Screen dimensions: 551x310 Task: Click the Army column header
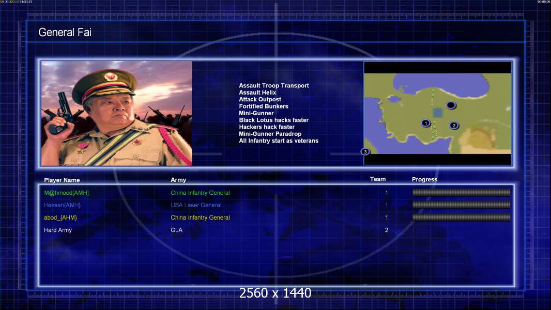point(178,180)
